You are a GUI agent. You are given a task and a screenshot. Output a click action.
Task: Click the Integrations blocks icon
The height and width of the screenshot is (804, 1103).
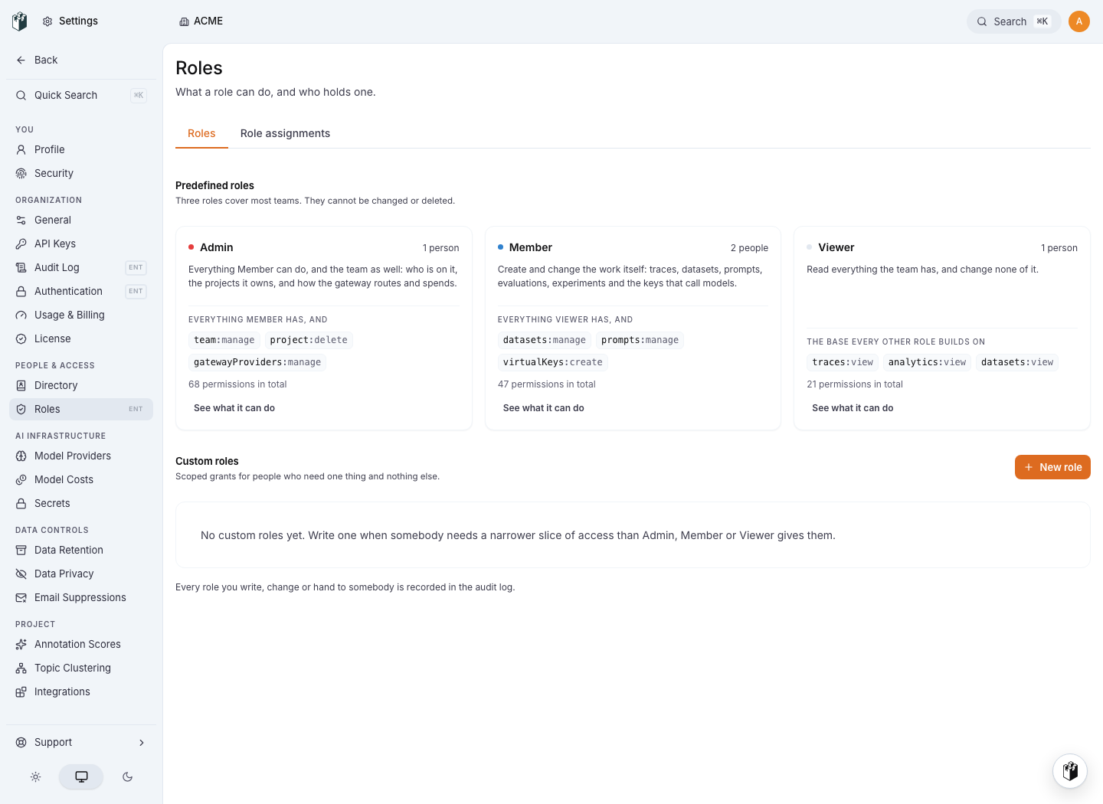pyautogui.click(x=21, y=691)
